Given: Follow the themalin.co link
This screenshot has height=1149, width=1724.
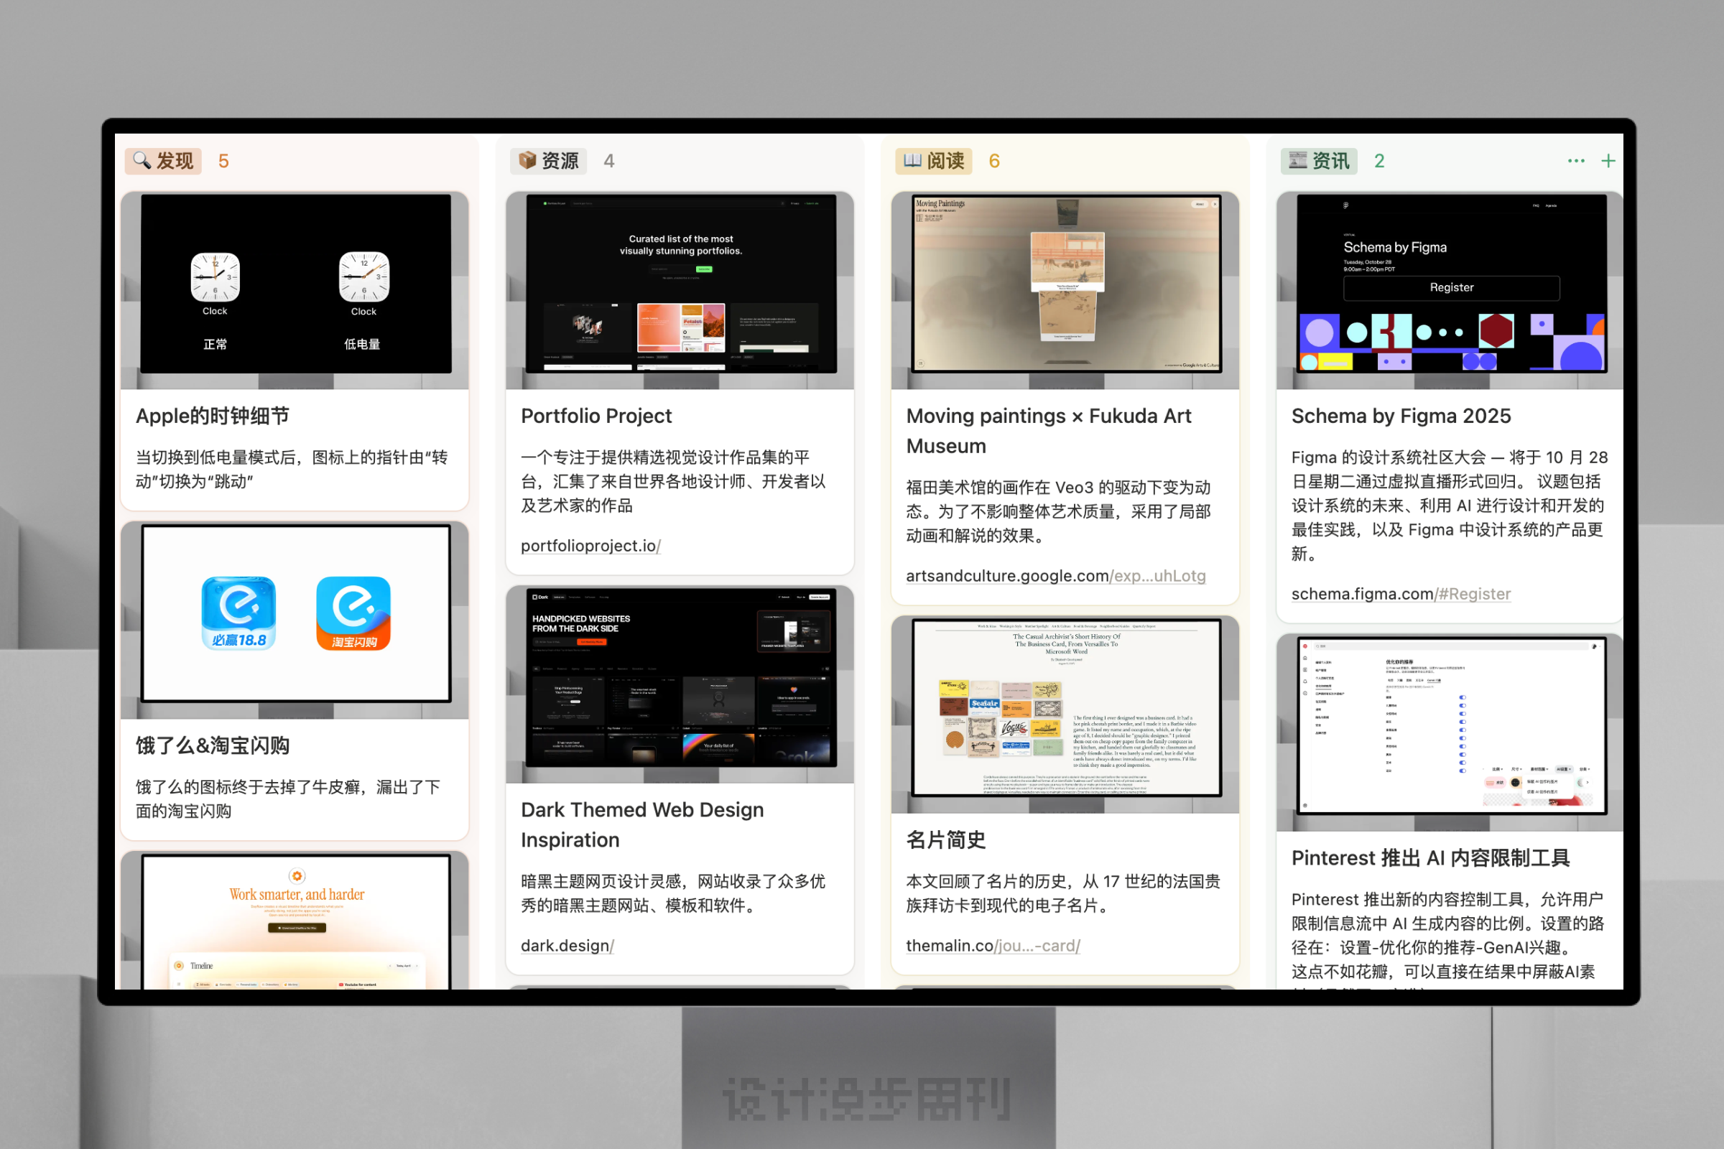Looking at the screenshot, I should pos(993,946).
